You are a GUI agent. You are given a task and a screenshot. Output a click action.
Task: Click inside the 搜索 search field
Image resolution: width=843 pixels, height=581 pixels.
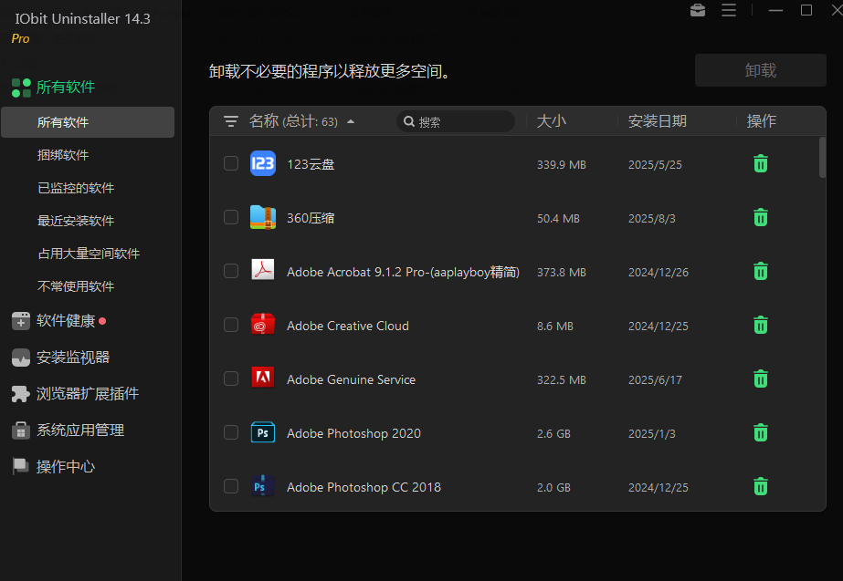point(456,121)
